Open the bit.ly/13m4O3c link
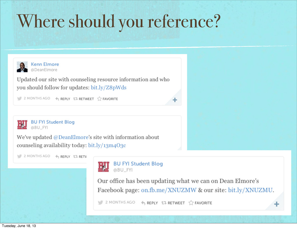297x229 pixels. (x=107, y=145)
